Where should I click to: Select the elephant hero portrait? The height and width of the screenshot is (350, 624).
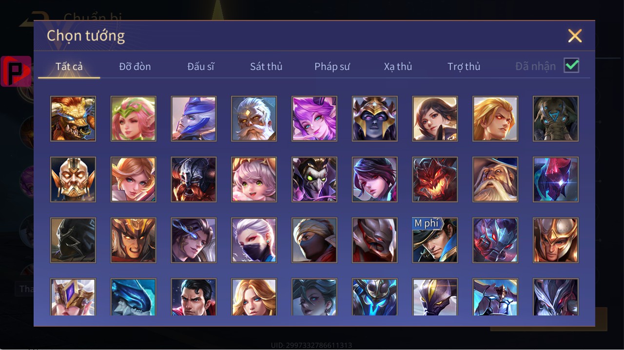click(x=556, y=119)
